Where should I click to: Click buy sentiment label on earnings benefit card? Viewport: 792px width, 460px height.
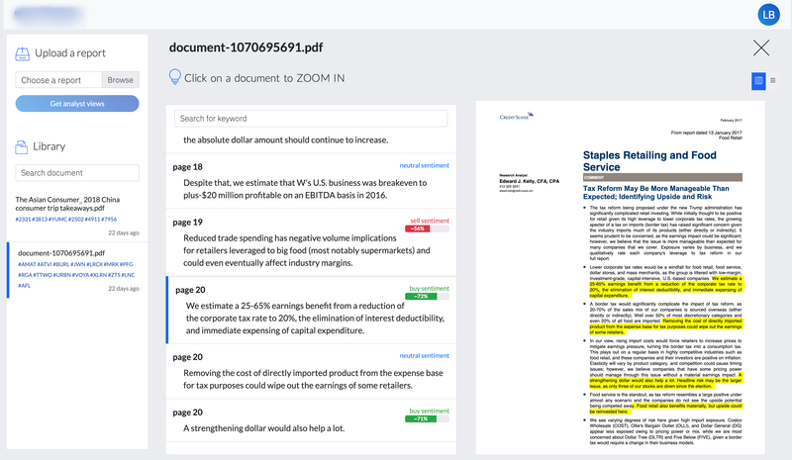point(430,288)
